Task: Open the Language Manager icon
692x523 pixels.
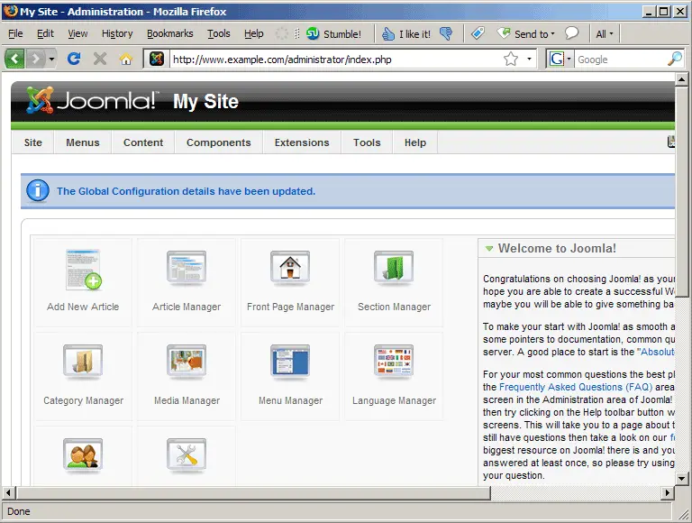Action: coord(394,362)
